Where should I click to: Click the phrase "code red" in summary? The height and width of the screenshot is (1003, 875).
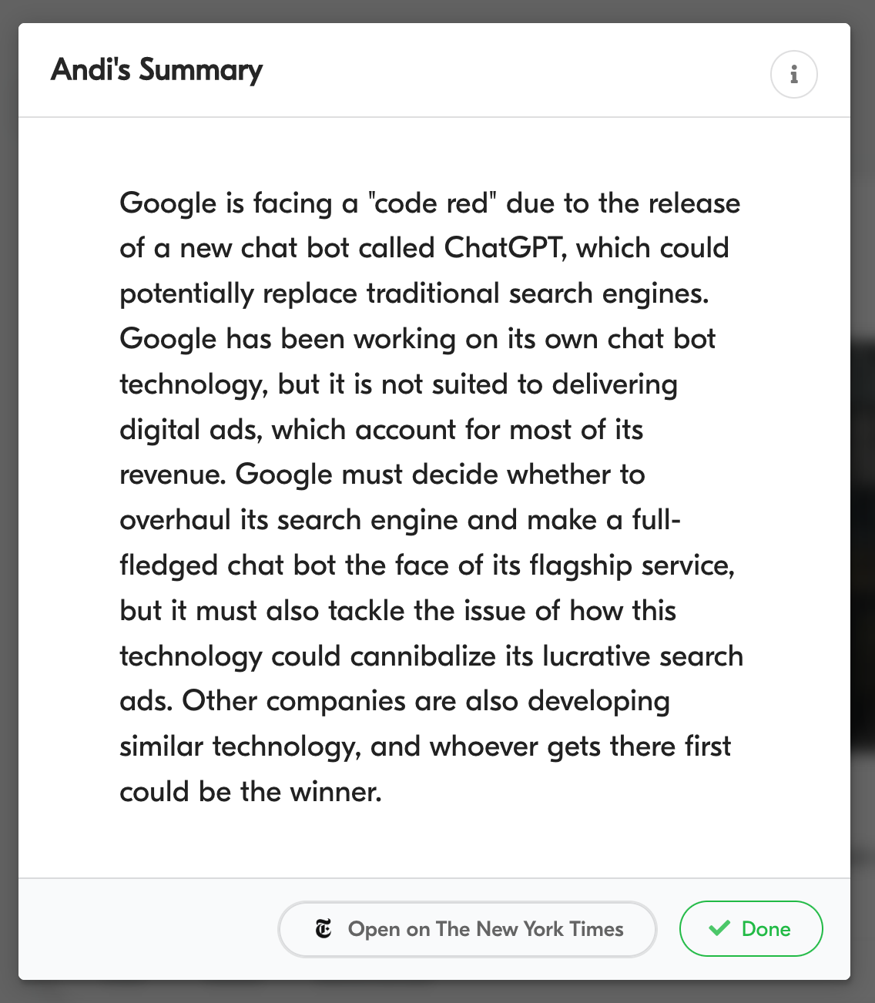pos(432,203)
